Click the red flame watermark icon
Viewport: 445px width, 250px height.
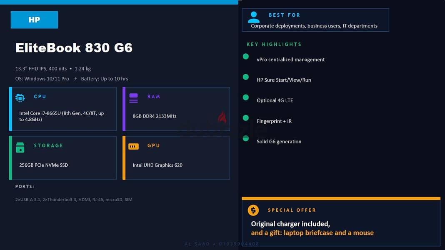pyautogui.click(x=222, y=117)
